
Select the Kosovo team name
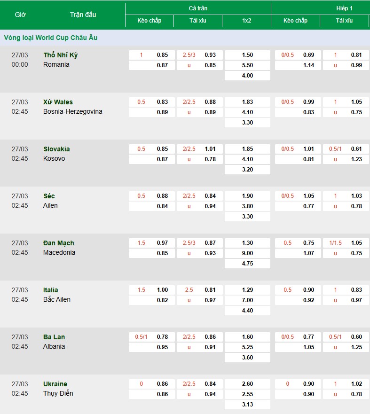[x=54, y=158]
